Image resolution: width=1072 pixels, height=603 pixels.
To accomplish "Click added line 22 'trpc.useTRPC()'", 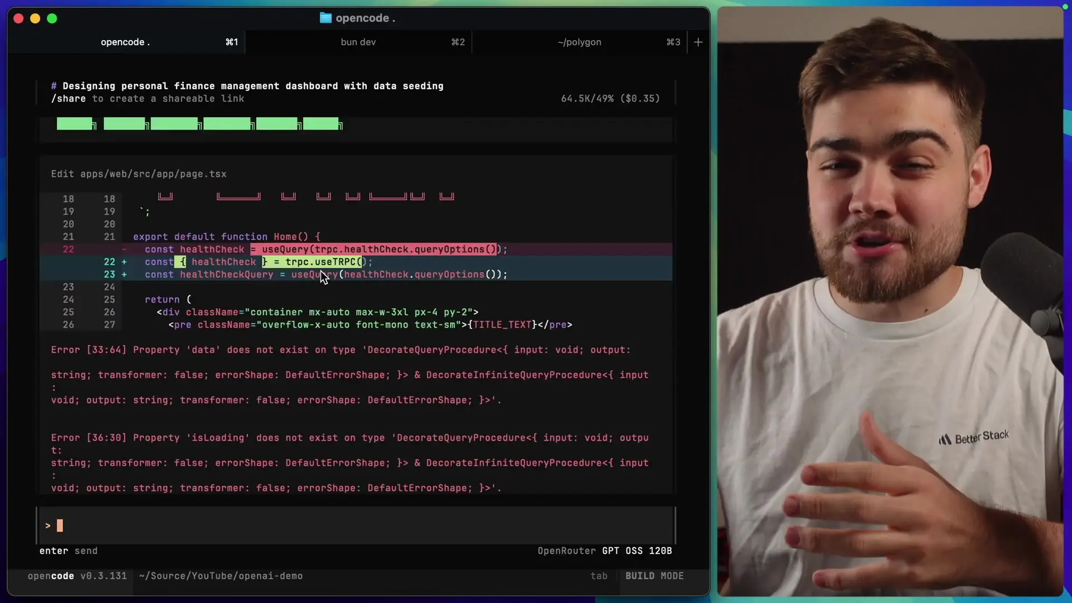I will click(356, 262).
